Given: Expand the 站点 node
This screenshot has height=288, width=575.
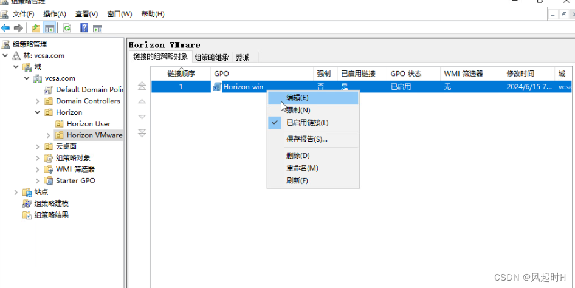Looking at the screenshot, I should [16, 192].
